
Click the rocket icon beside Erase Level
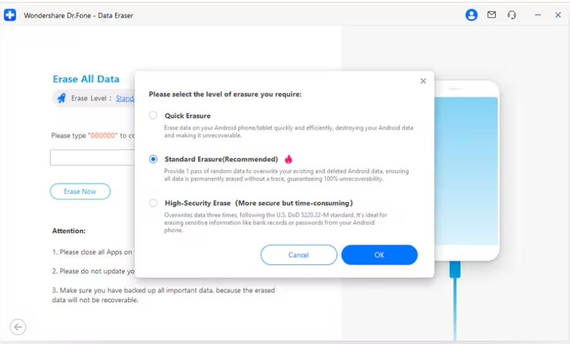pyautogui.click(x=61, y=98)
